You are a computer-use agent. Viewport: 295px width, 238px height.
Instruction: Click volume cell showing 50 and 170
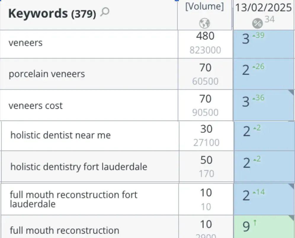[206, 166]
